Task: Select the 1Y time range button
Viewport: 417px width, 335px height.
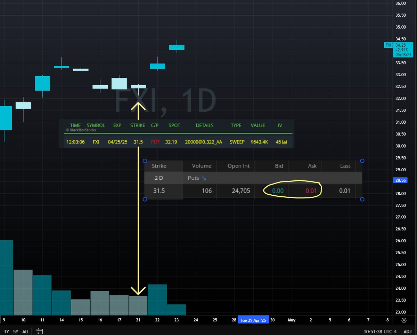Action: (x=6, y=332)
